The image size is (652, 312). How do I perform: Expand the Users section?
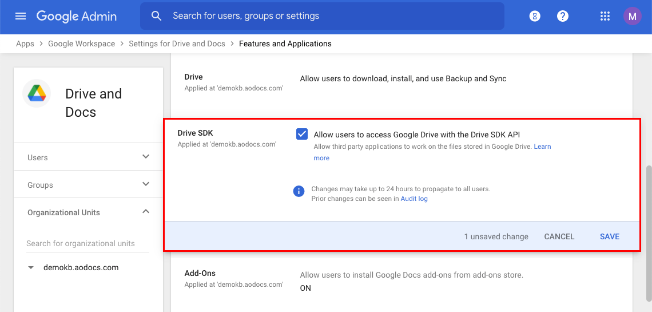pyautogui.click(x=146, y=157)
